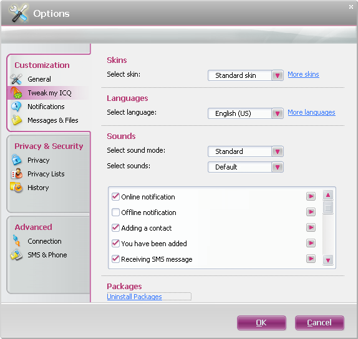Open General settings via wrench icon
This screenshot has width=358, height=339.
pyautogui.click(x=16, y=79)
